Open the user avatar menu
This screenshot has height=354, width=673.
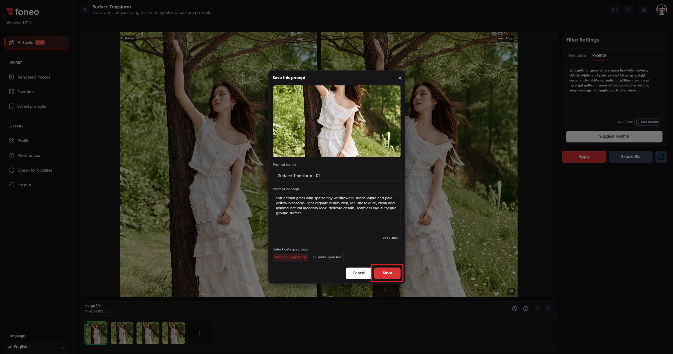point(661,10)
